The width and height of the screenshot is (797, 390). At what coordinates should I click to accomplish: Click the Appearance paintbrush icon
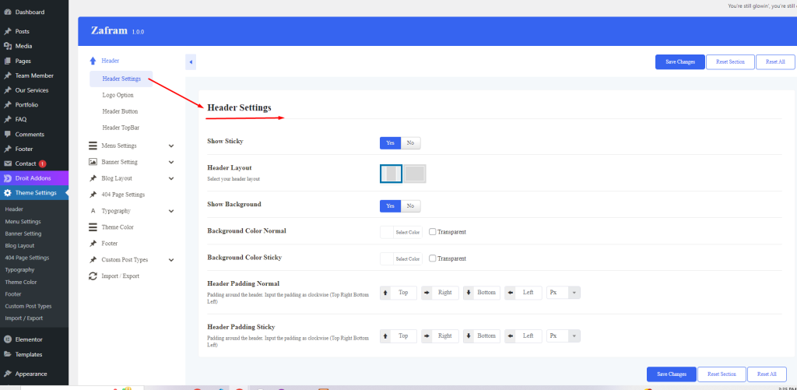[7, 374]
